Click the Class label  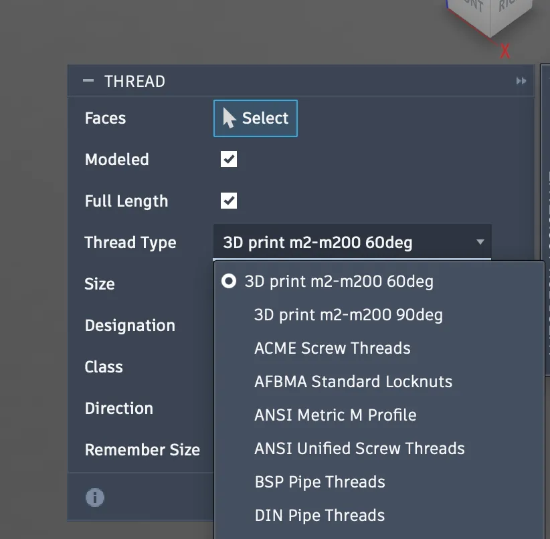tap(104, 367)
